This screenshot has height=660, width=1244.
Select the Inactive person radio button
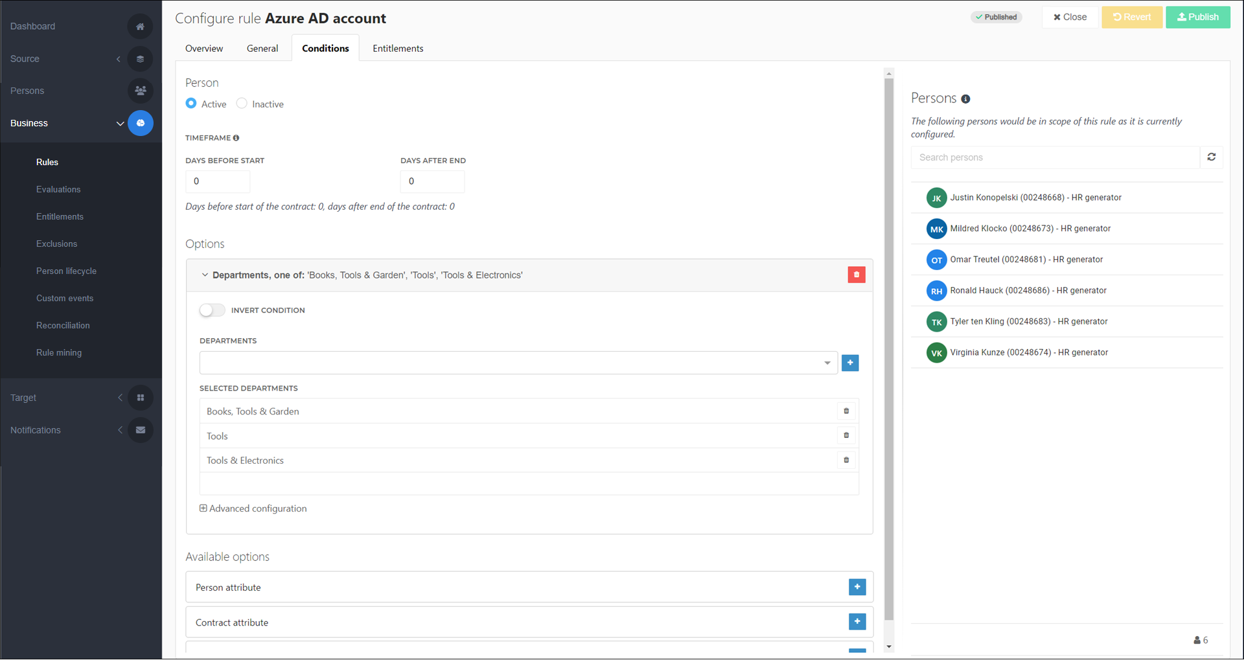pos(242,104)
